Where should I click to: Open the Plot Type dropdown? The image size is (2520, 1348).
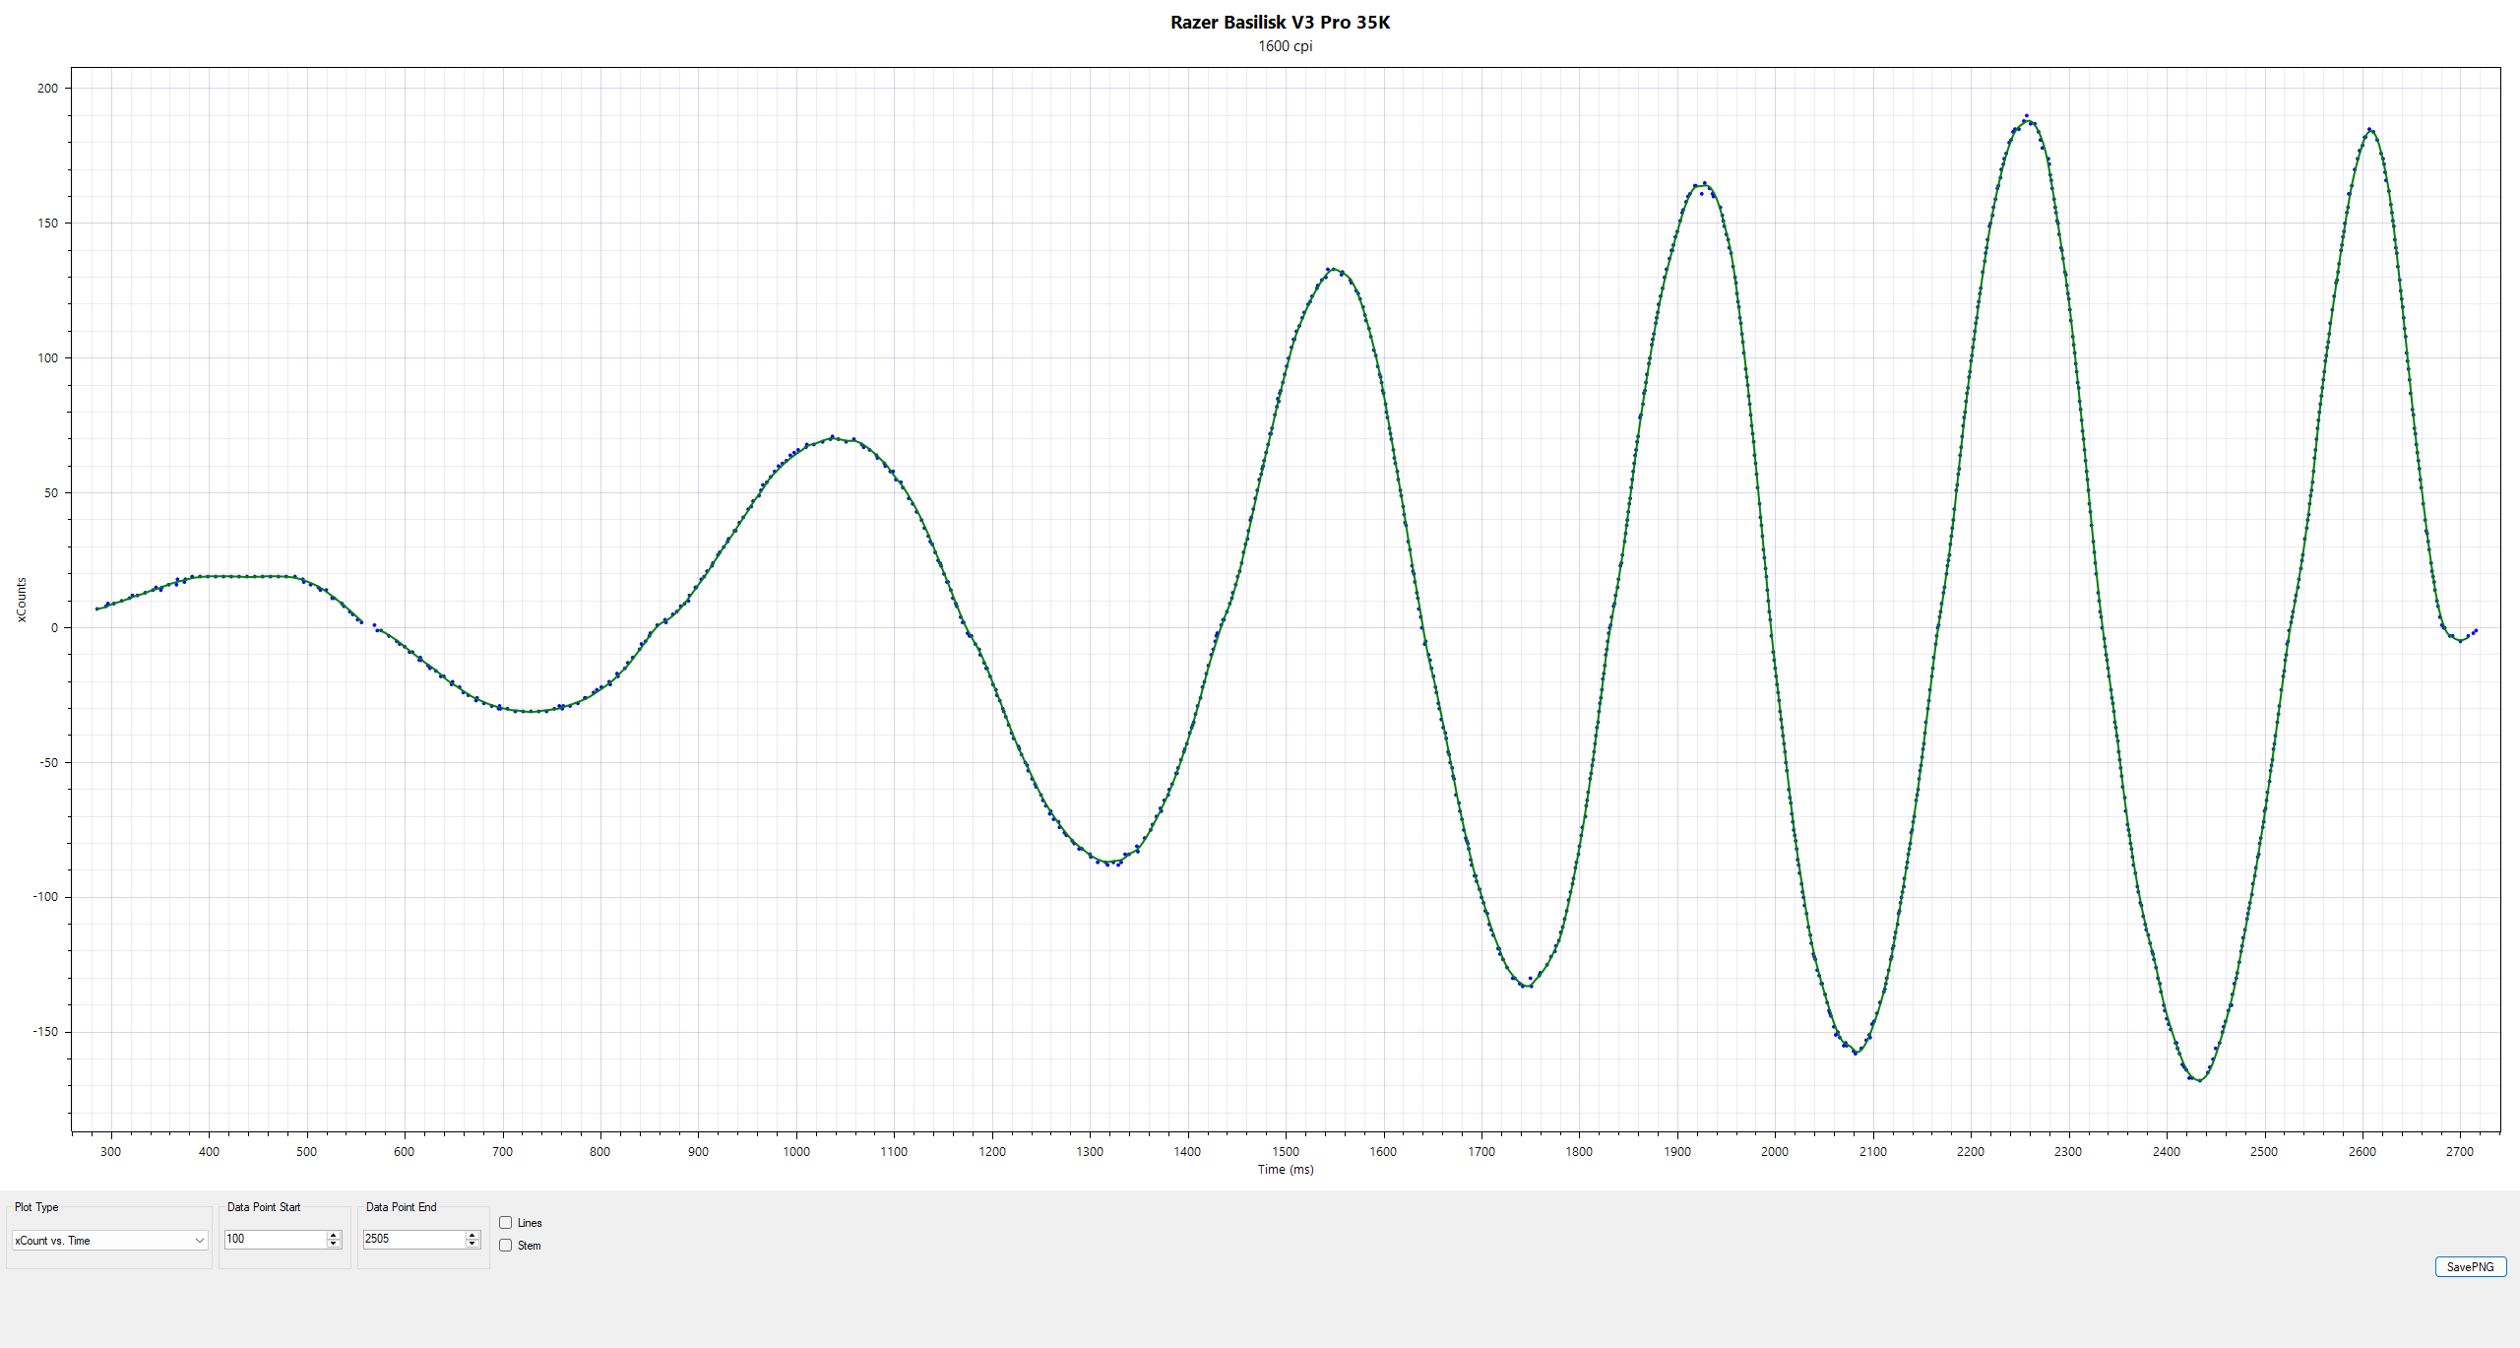tap(108, 1241)
